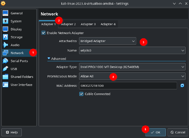189x138 pixels.
Task: Open the Promiscuous Mode dropdown
Action: [x=132, y=76]
